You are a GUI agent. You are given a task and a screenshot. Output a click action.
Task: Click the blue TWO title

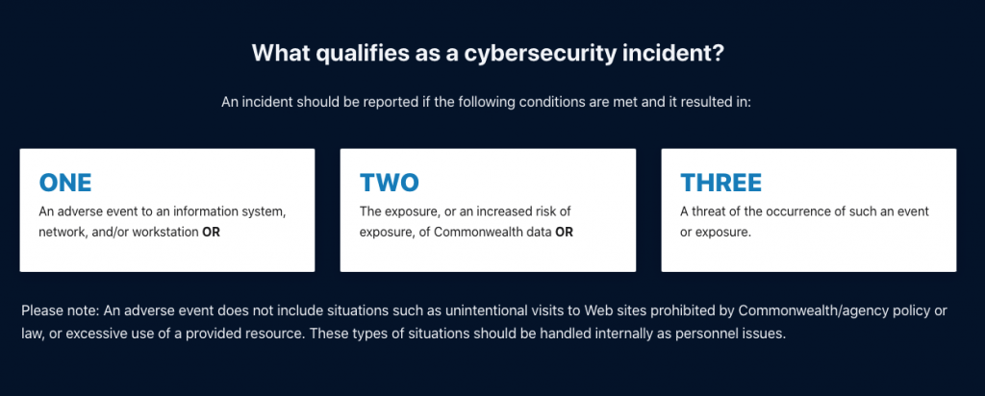(x=390, y=183)
